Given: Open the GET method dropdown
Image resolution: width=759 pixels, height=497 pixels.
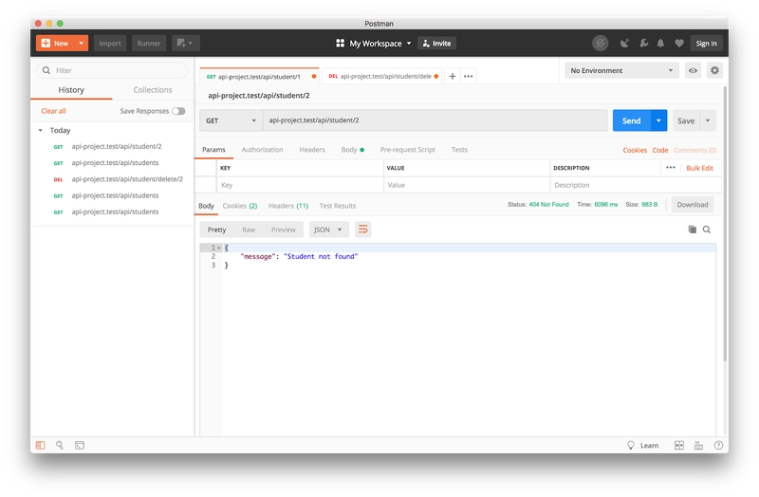Looking at the screenshot, I should pos(231,120).
